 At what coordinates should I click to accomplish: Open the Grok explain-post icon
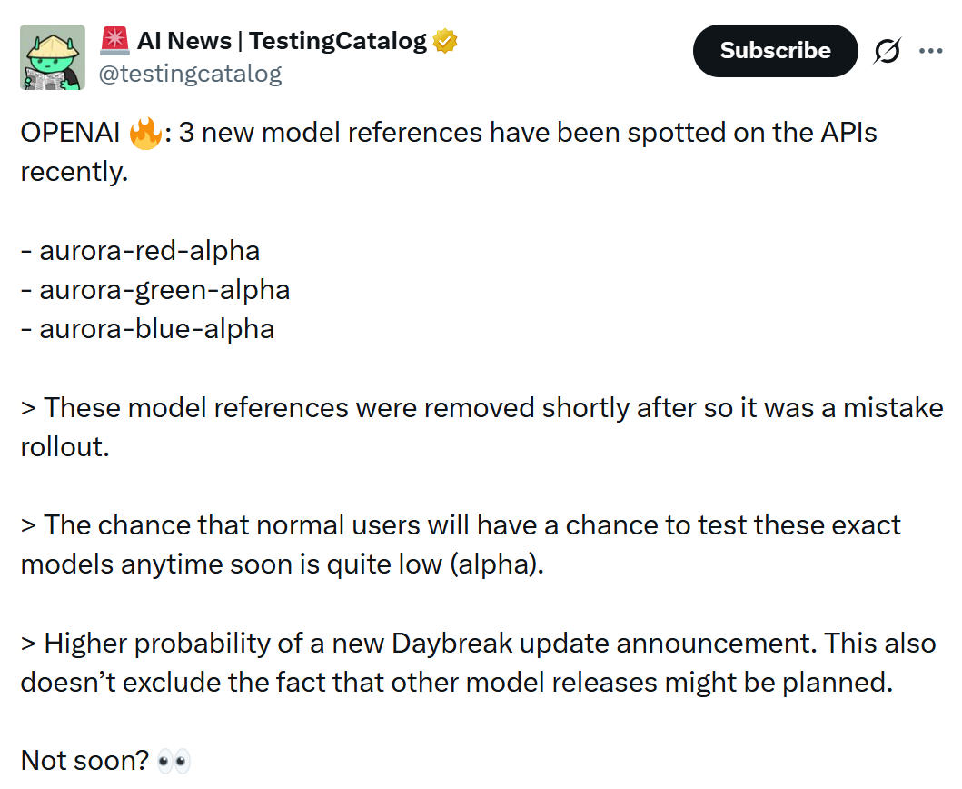click(x=888, y=51)
